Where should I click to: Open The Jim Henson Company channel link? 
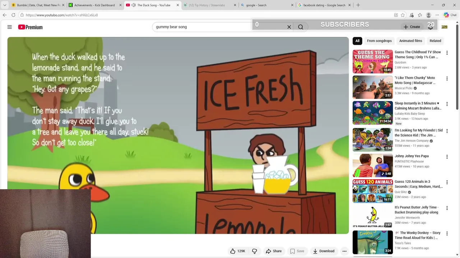click(x=411, y=141)
